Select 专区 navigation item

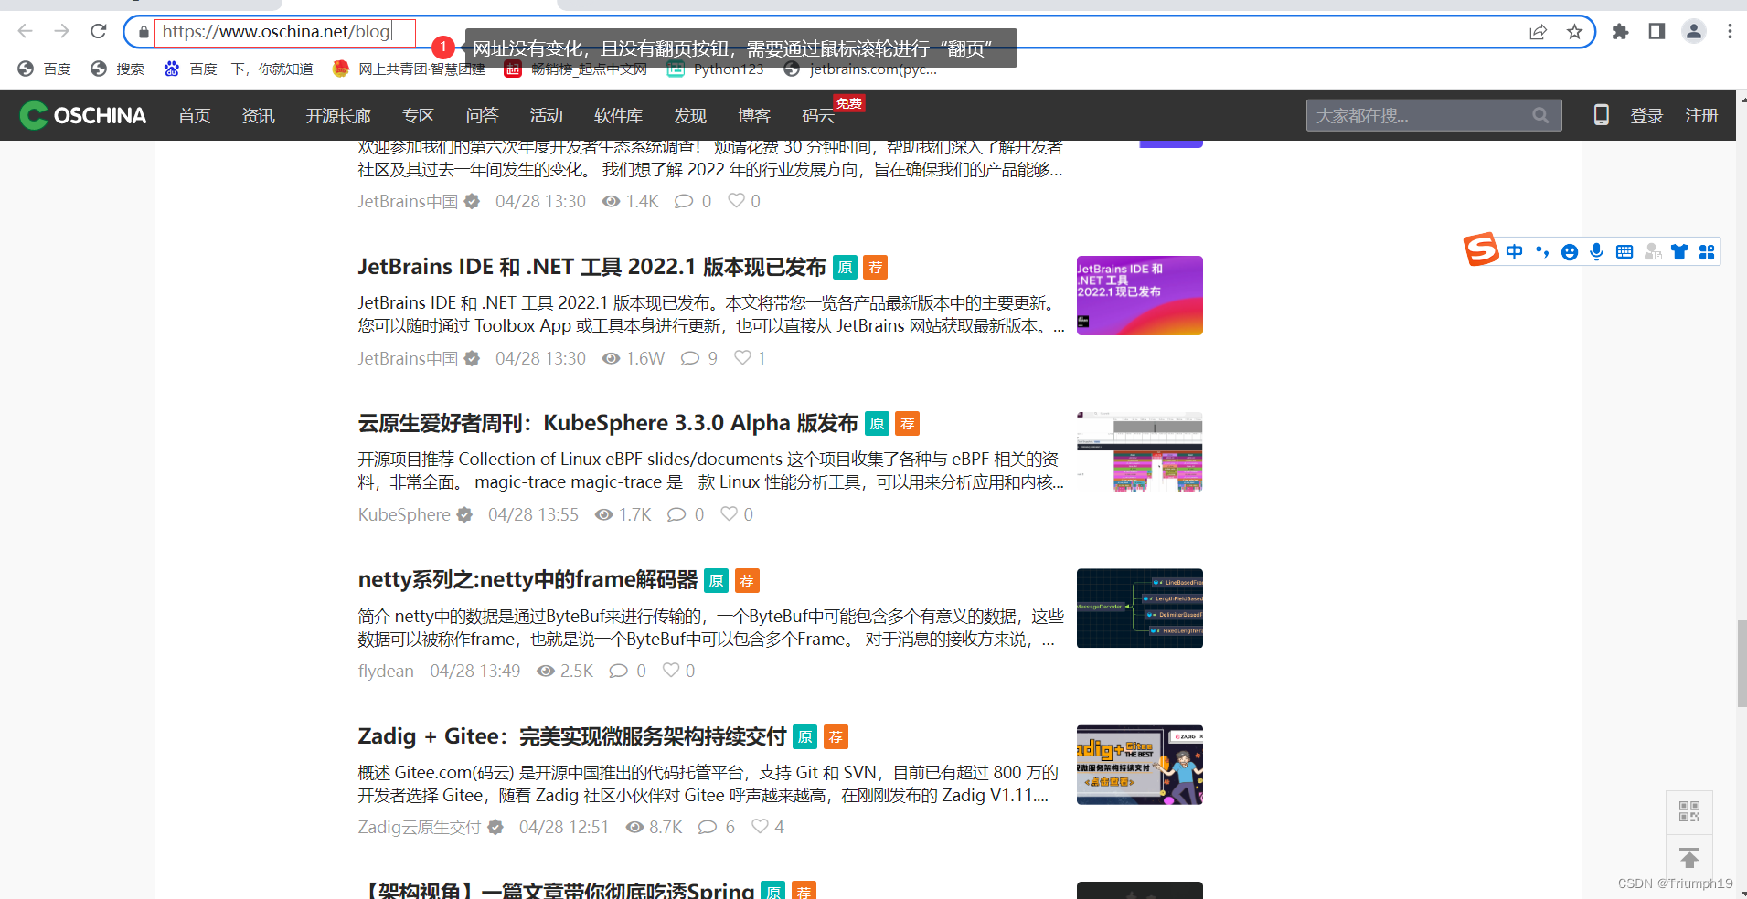419,115
